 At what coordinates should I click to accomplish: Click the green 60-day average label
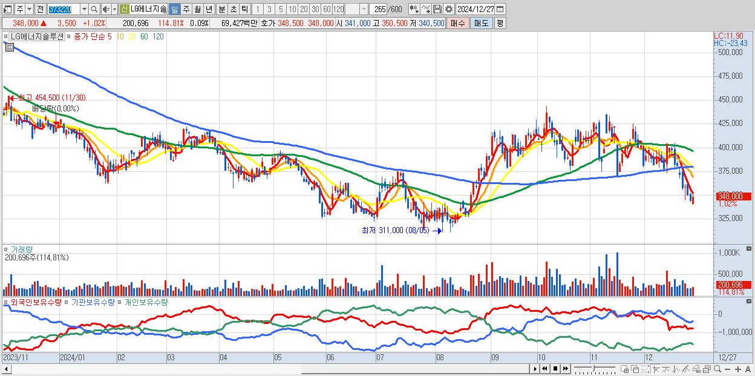144,36
